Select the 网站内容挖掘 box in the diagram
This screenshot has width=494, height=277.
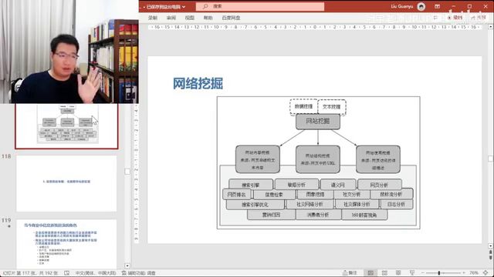point(257,159)
